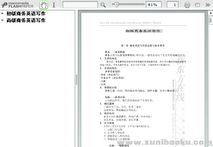Expand 初级商务英语写作 outline arrow
213x147 pixels.
click(x=2, y=13)
